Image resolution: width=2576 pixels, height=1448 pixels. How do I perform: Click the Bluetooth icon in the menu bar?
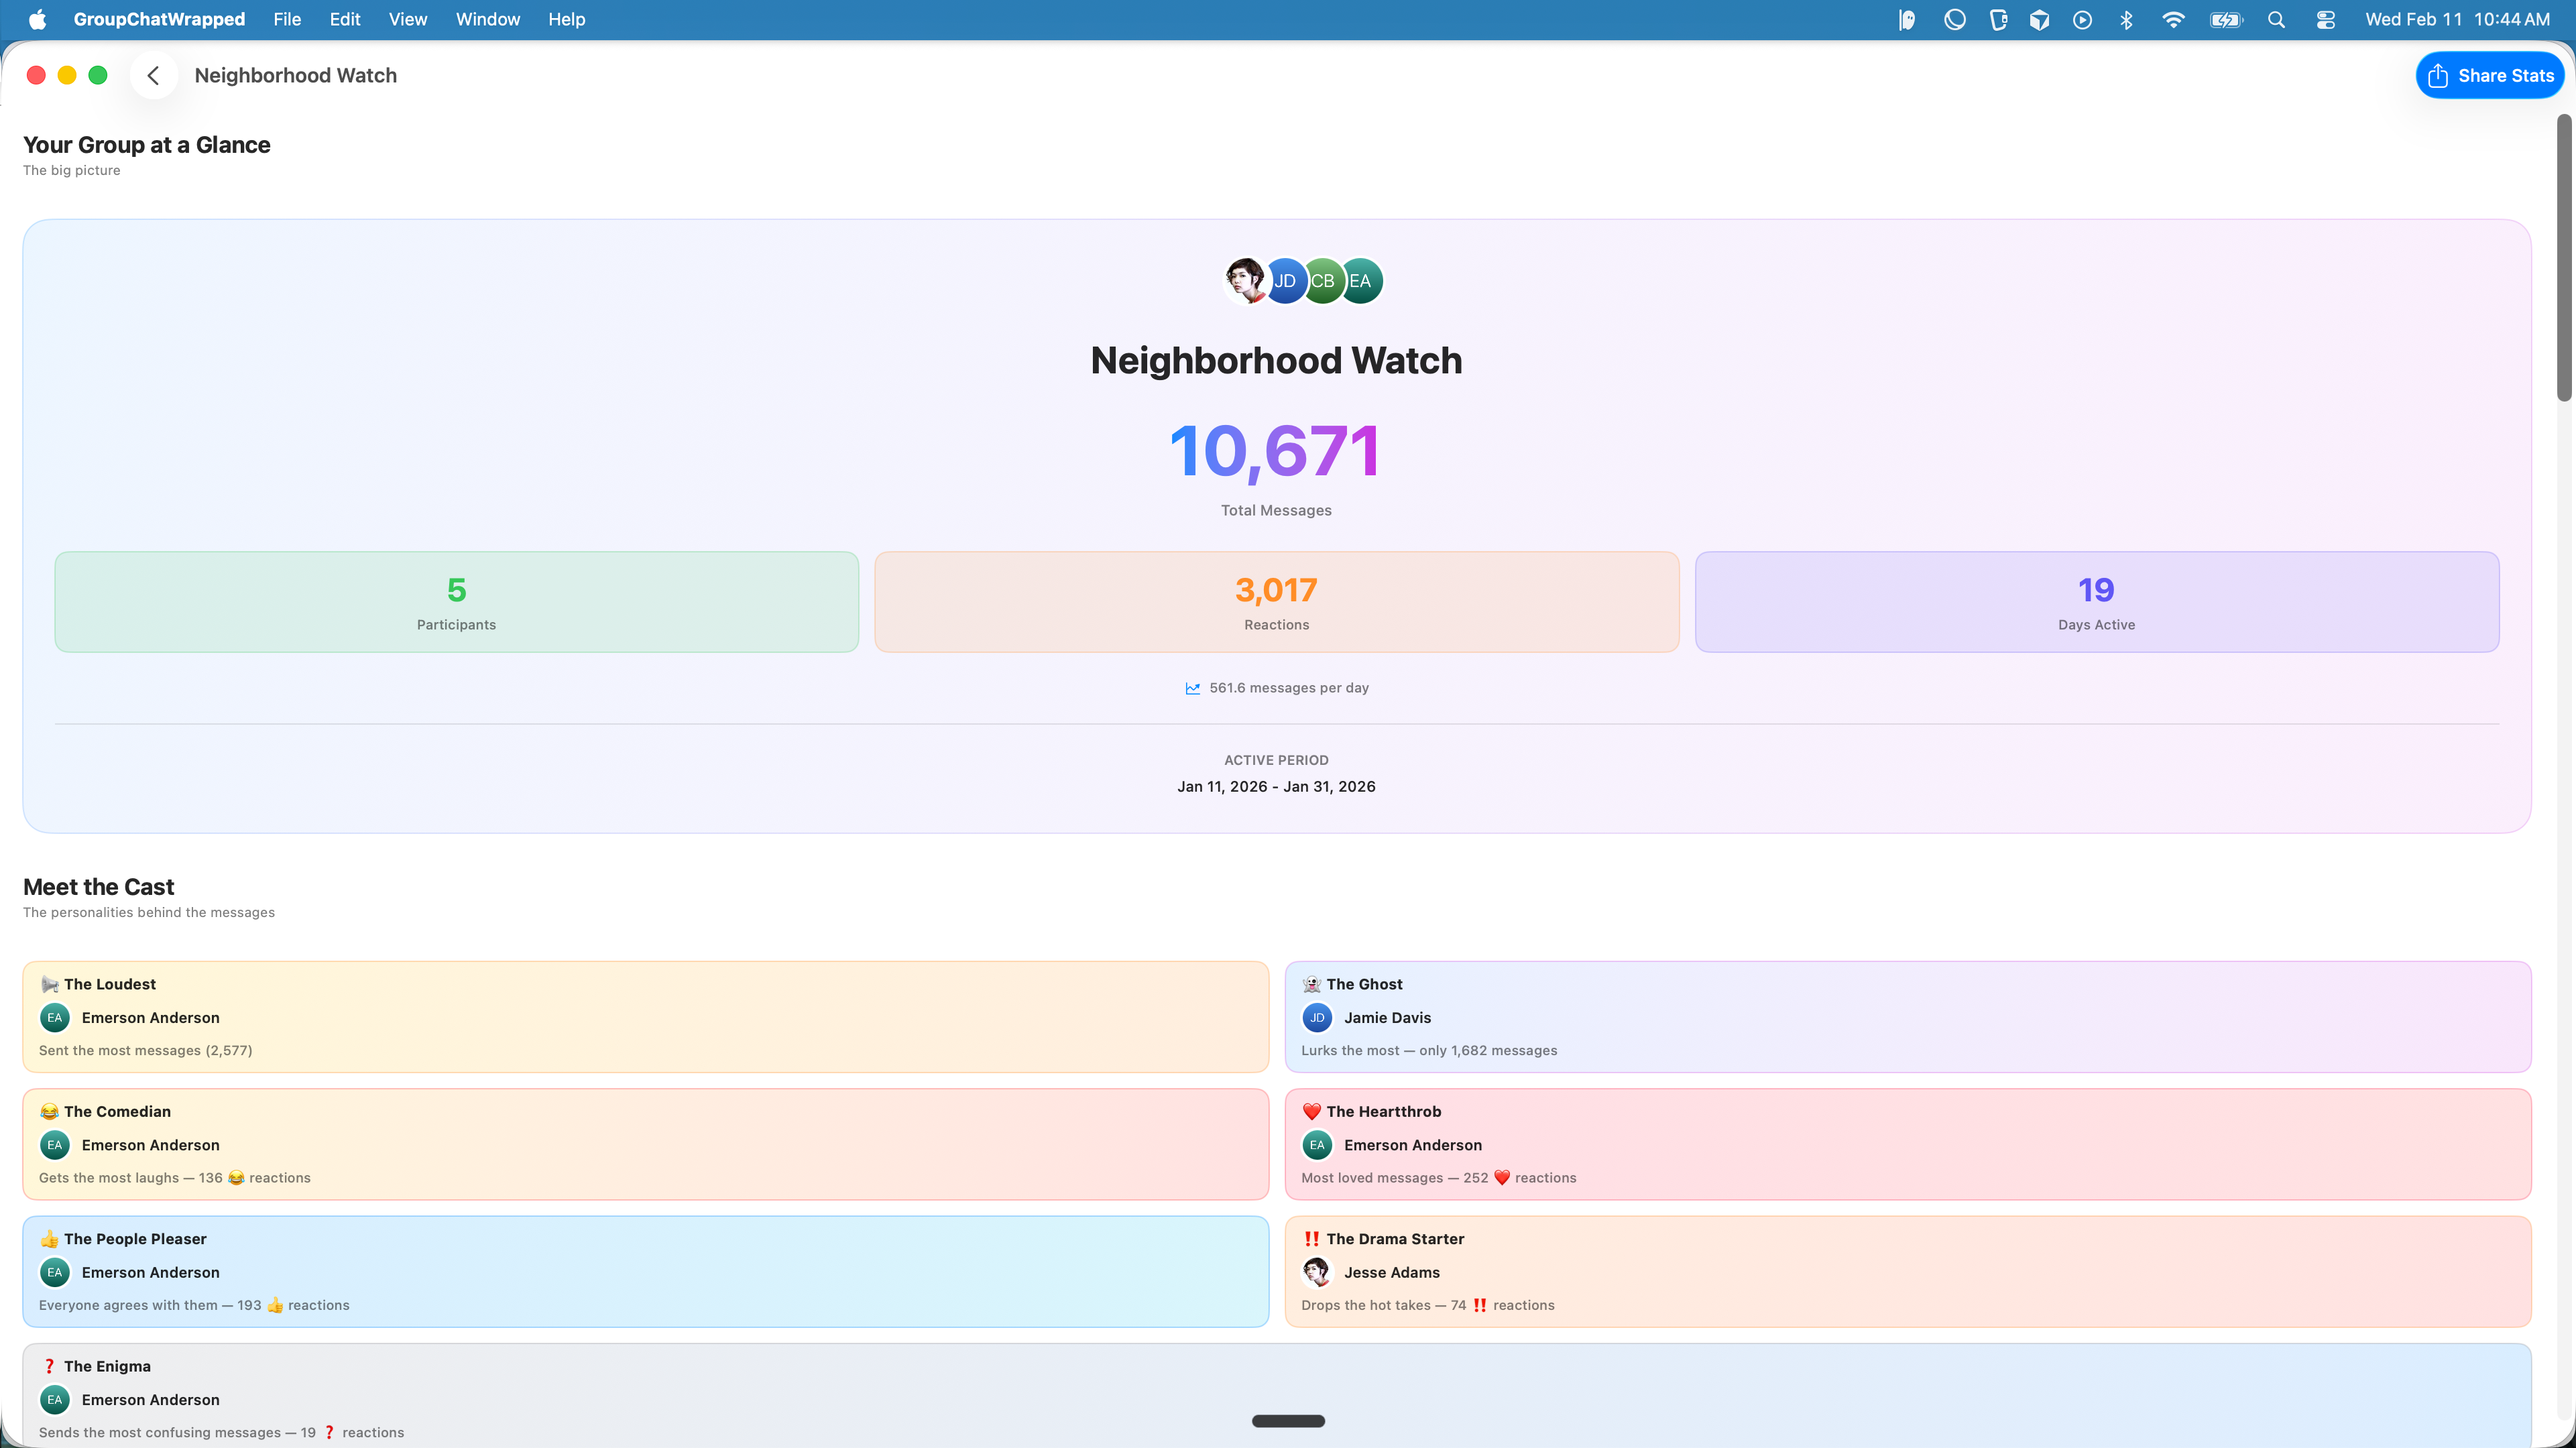(x=2126, y=19)
